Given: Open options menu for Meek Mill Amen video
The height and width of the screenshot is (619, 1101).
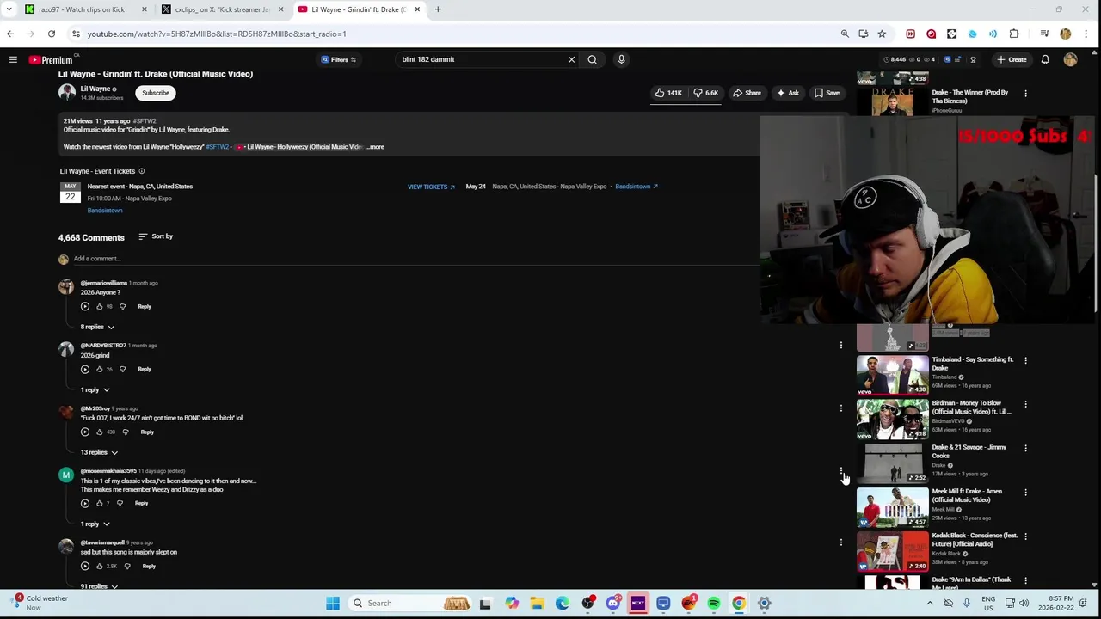Looking at the screenshot, I should [1025, 493].
